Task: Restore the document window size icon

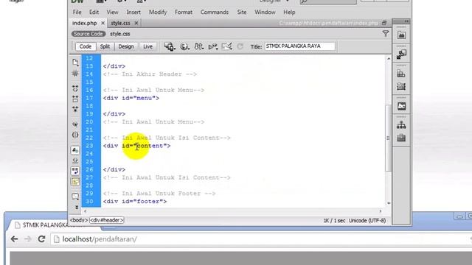Action: [384, 23]
